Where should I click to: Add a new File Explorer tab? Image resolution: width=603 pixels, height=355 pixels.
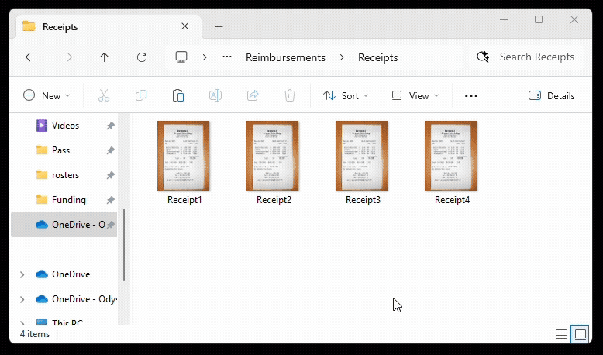(x=219, y=26)
